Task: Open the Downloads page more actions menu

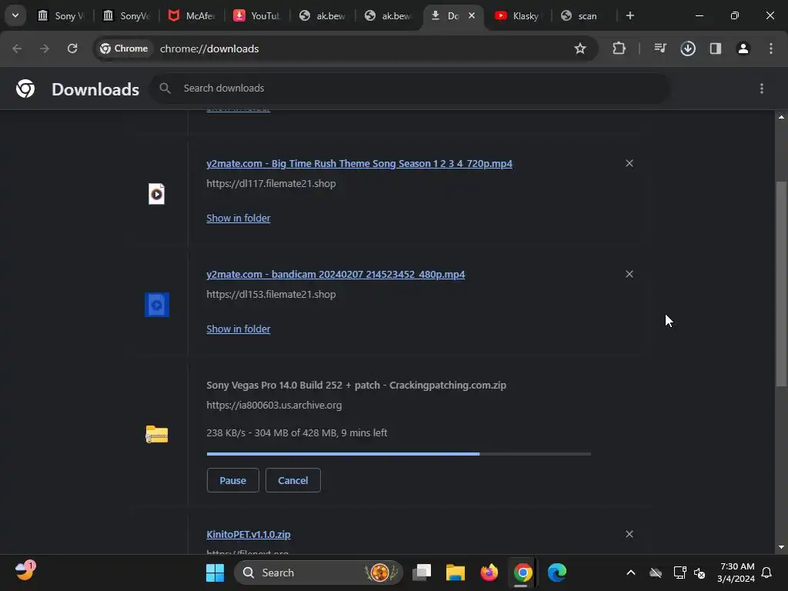Action: [762, 88]
